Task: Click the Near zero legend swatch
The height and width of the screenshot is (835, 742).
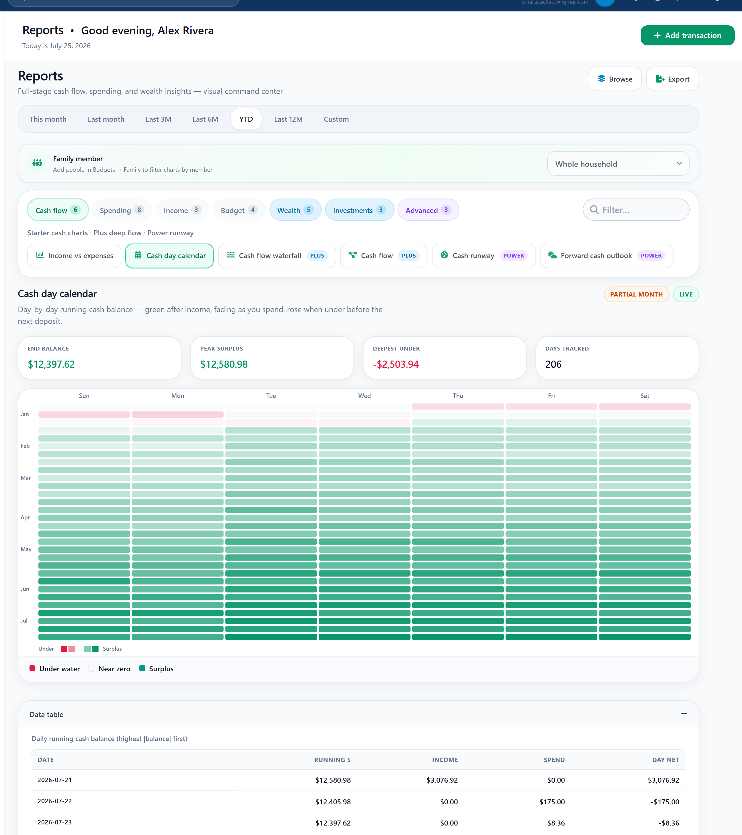Action: click(x=92, y=668)
